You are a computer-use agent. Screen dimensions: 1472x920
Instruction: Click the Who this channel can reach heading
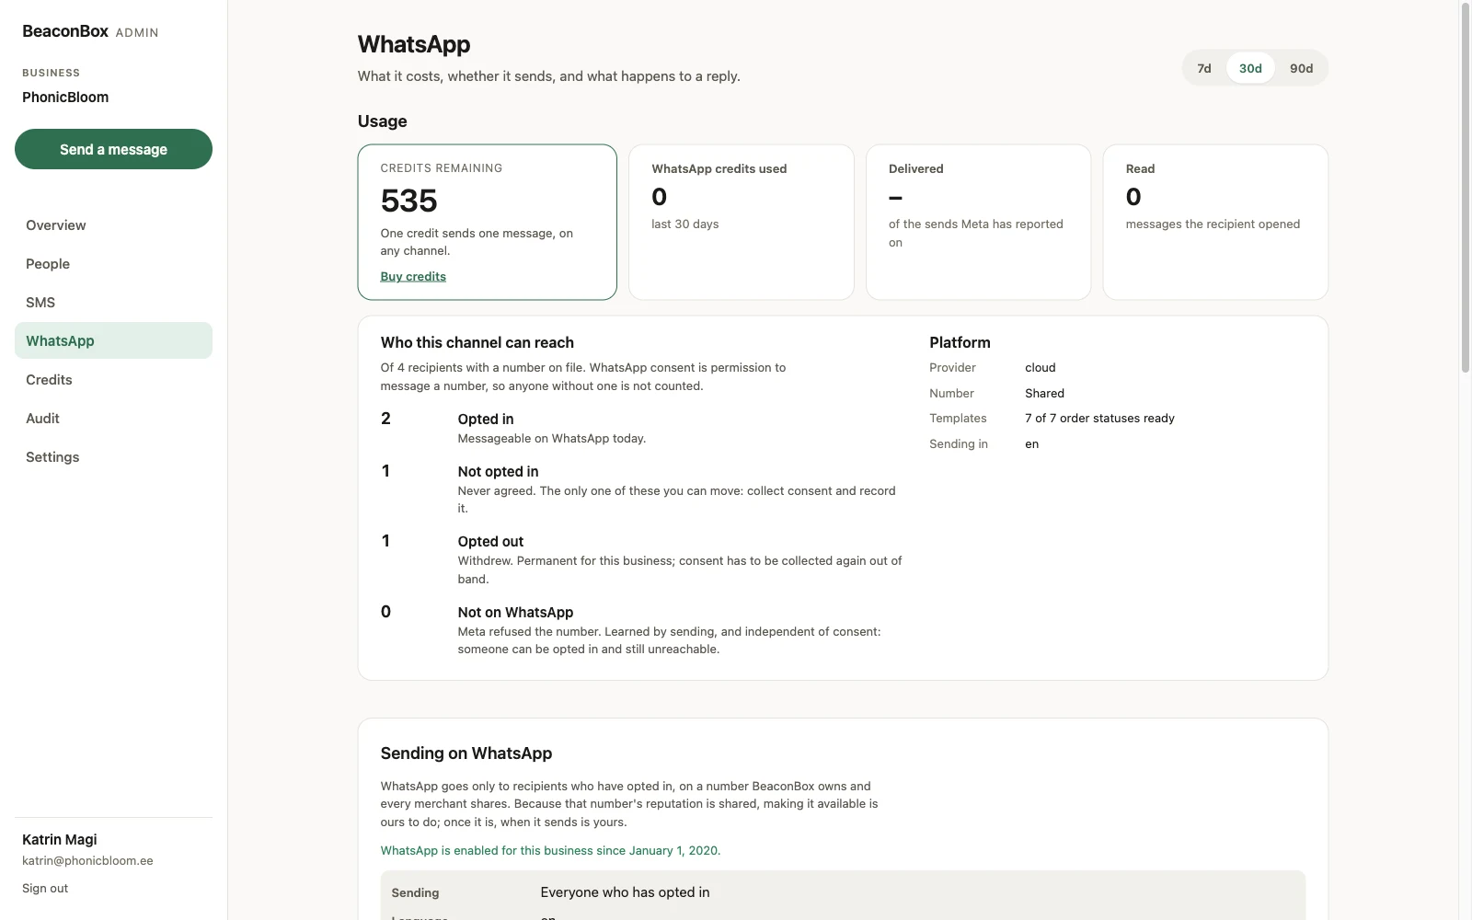click(x=477, y=342)
